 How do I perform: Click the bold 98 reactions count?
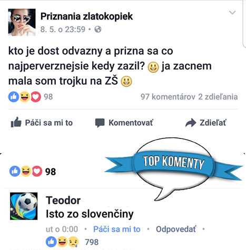(51, 172)
